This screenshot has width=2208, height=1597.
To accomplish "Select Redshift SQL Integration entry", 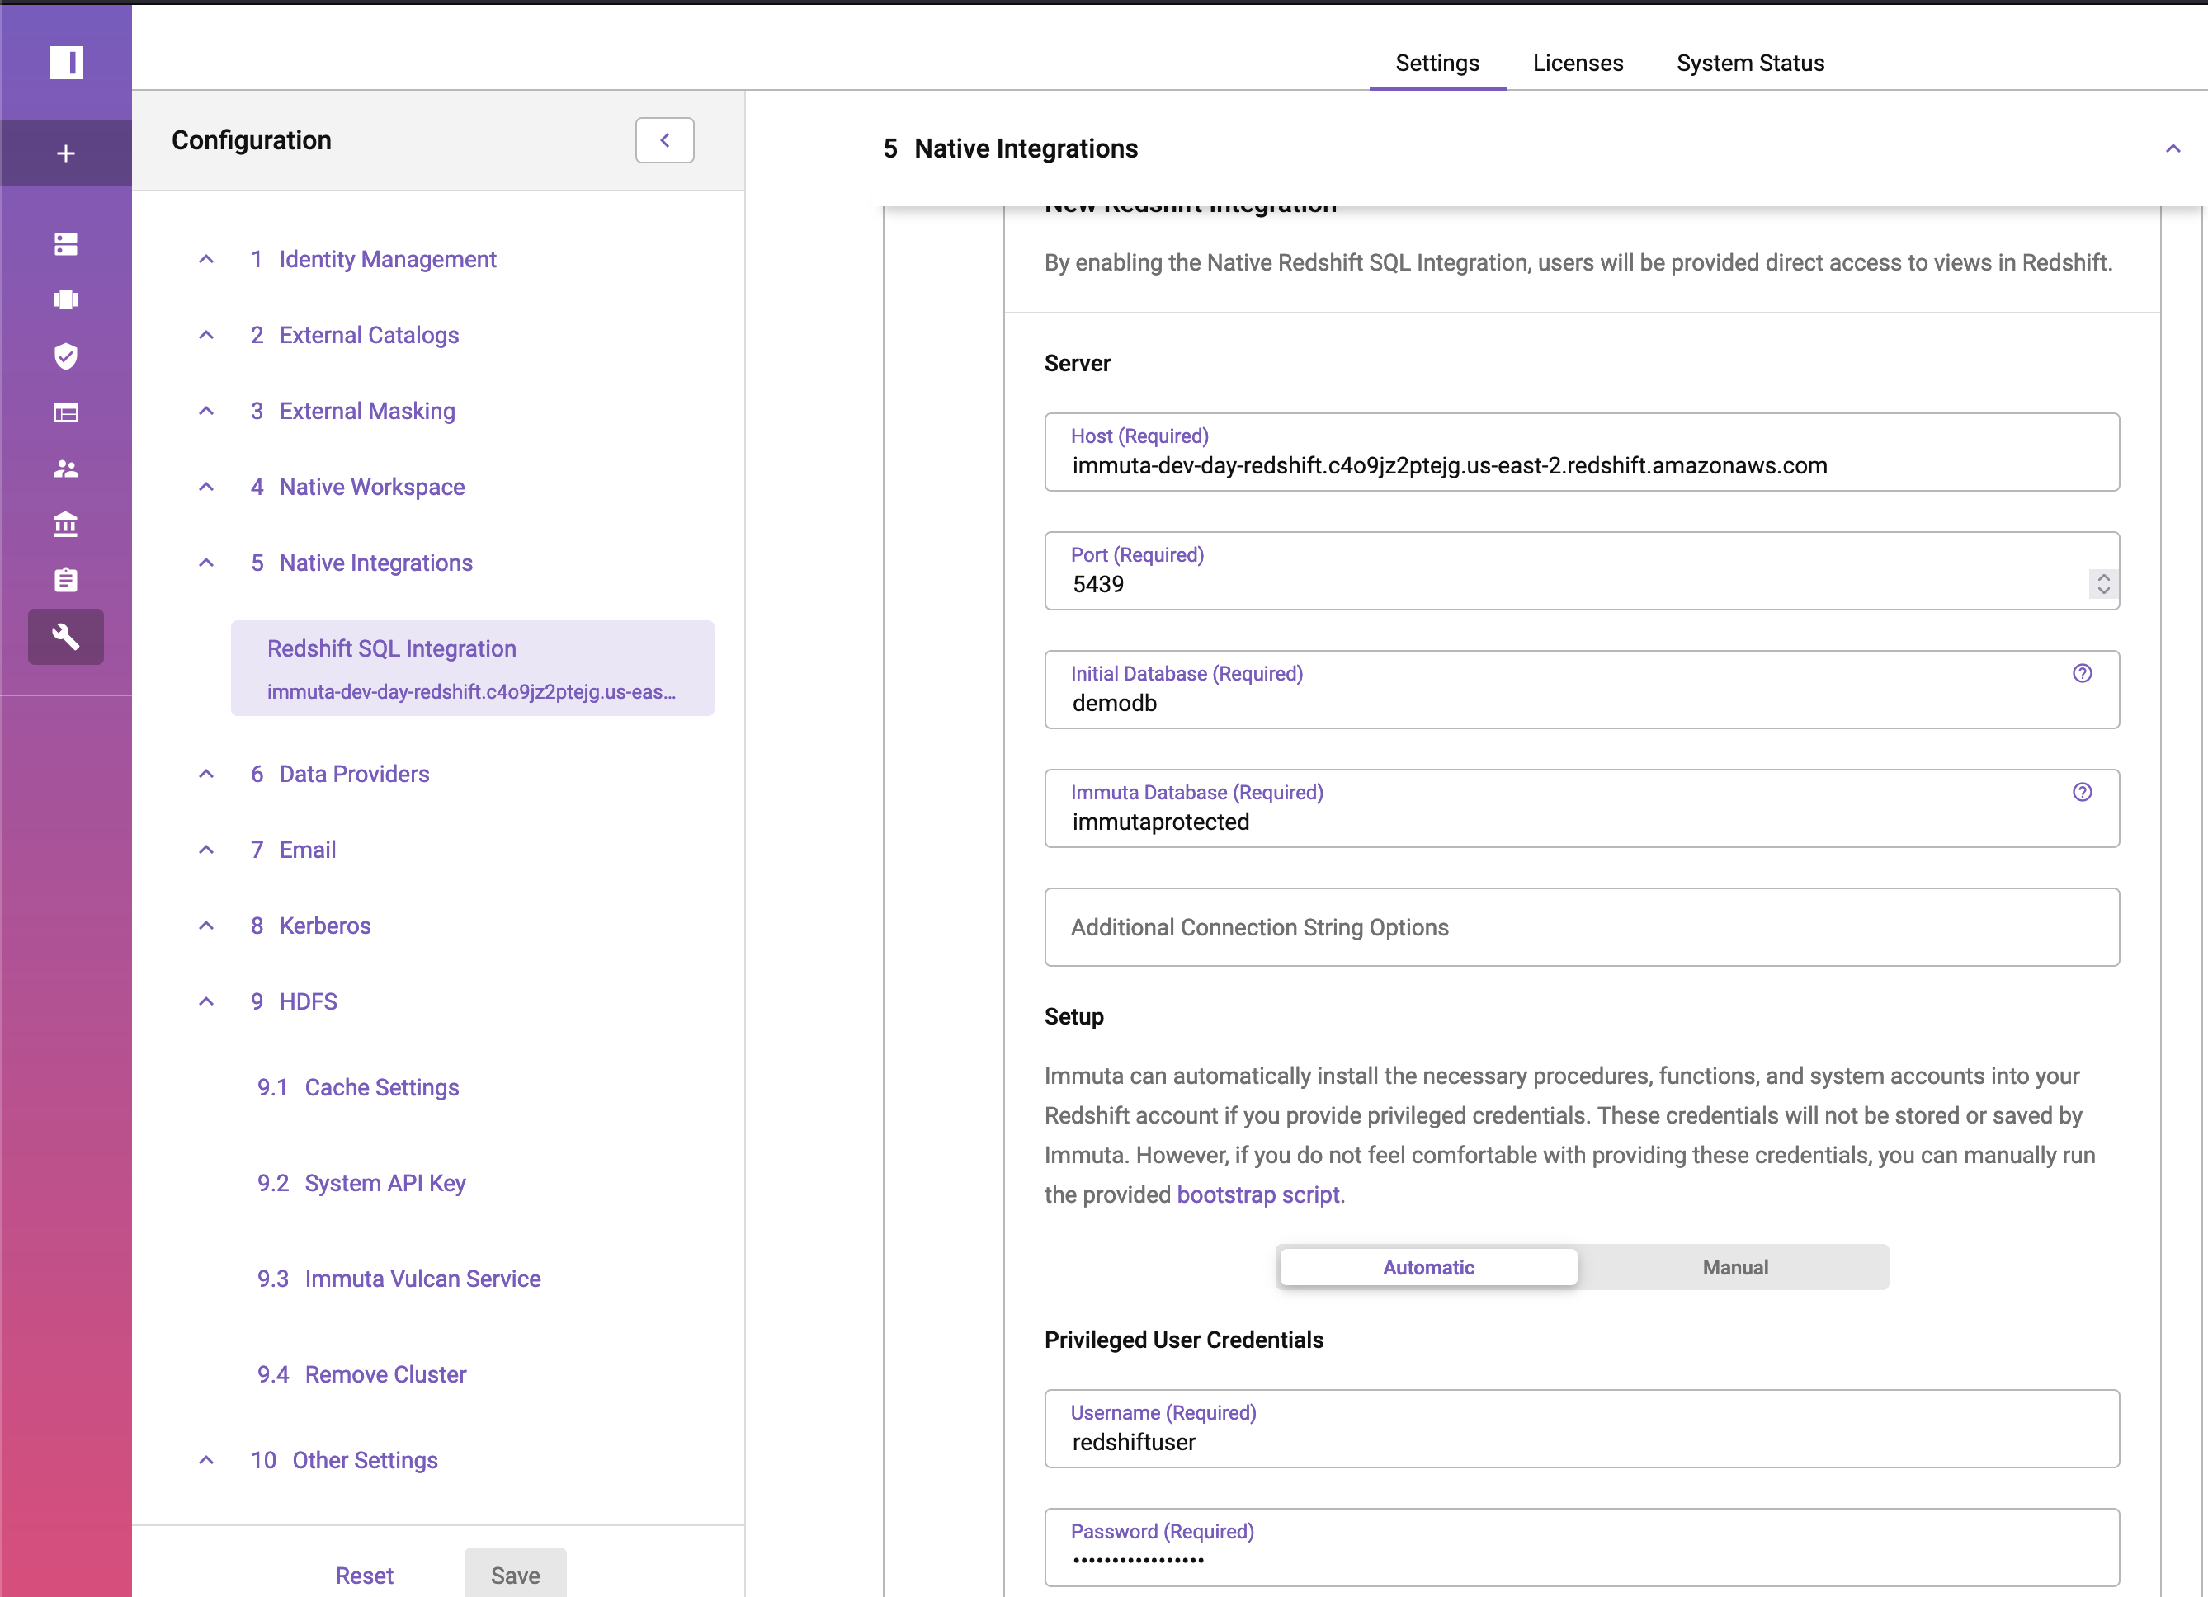I will pyautogui.click(x=472, y=669).
